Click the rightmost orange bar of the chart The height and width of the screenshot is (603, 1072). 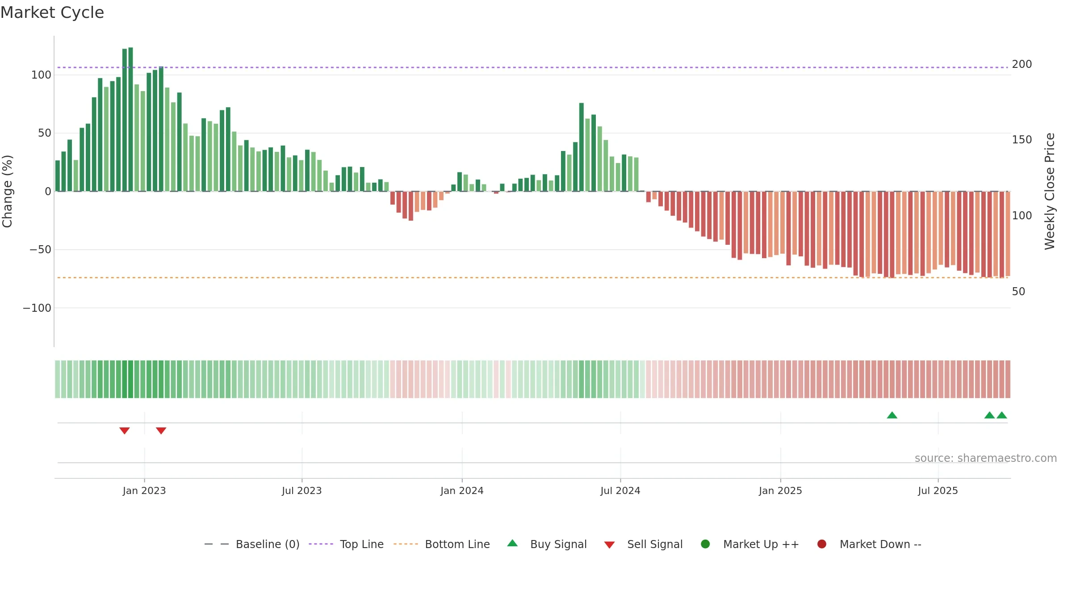[1008, 234]
